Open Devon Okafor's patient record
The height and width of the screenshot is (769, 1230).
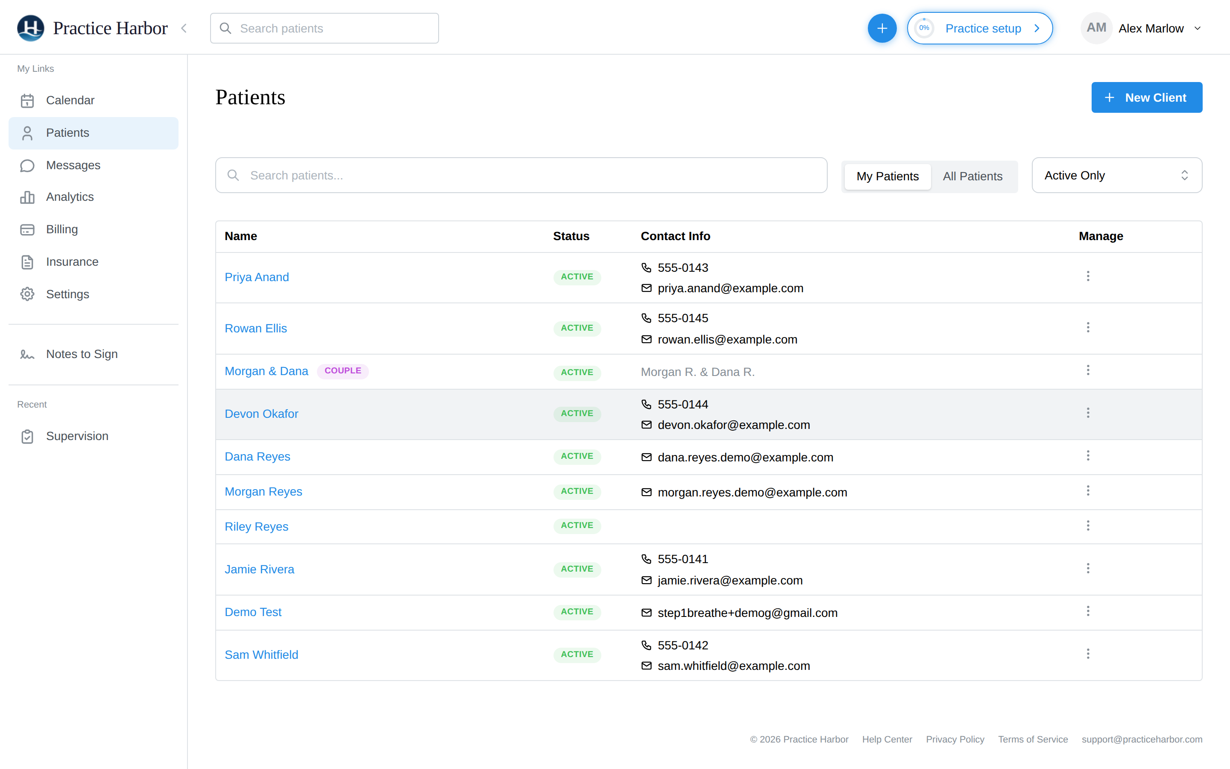pos(261,414)
